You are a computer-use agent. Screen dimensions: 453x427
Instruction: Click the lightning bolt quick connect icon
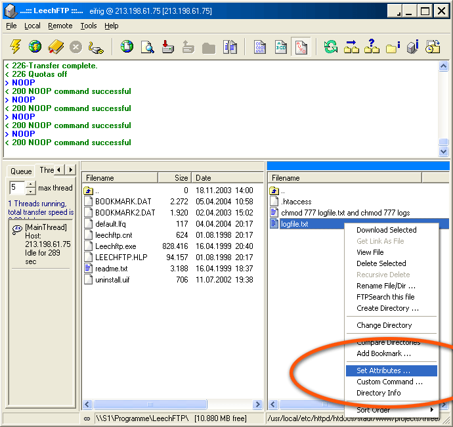[x=15, y=47]
